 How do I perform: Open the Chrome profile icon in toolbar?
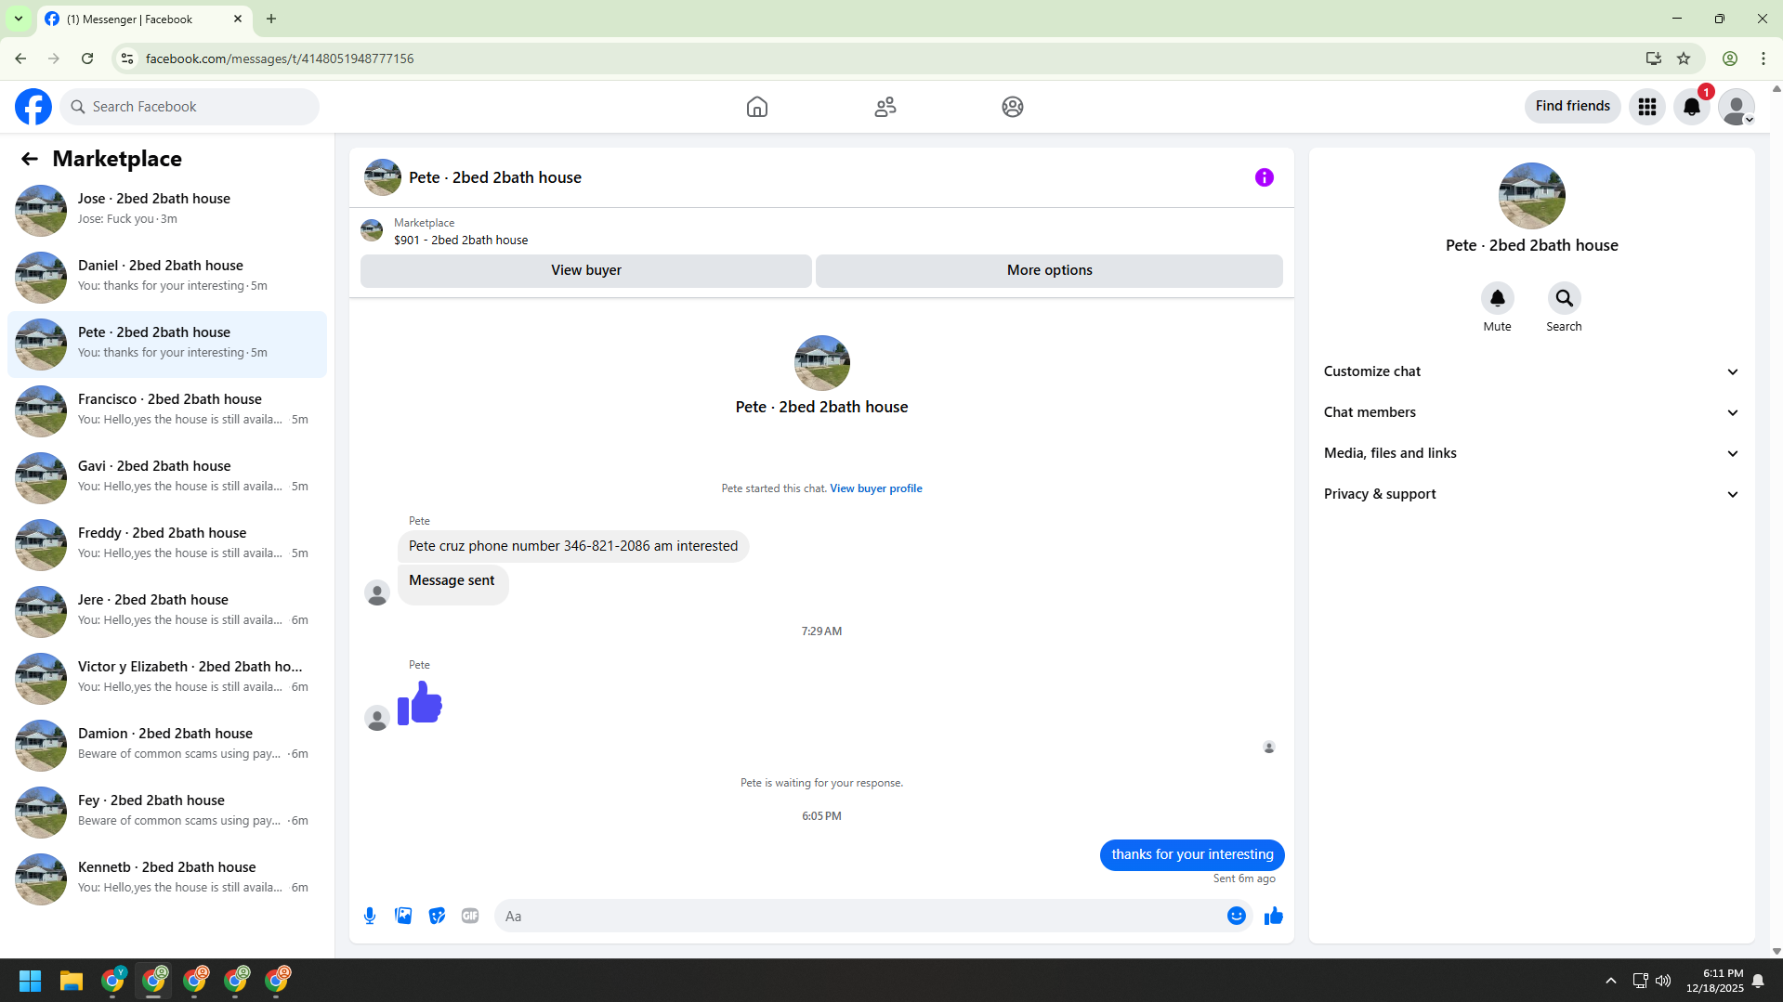1730,59
